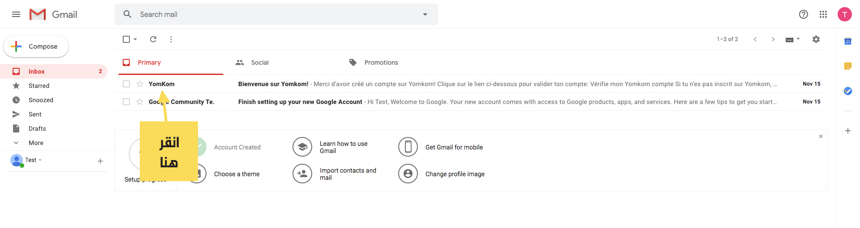Expand the select options dropdown arrow
The width and height of the screenshot is (860, 228).
(135, 39)
